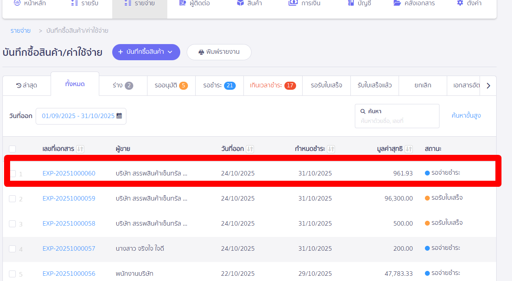This screenshot has width=512, height=281.
Task: Open the วันที่ออก date range selector
Action: click(x=81, y=116)
